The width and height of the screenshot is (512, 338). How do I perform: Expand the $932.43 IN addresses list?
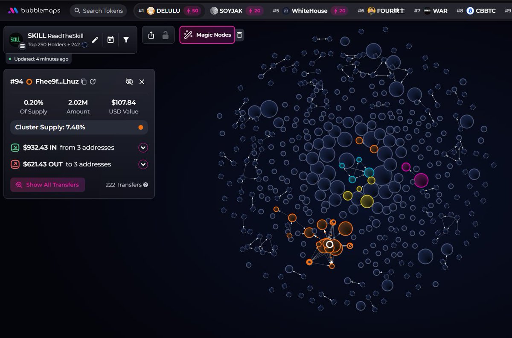click(143, 148)
